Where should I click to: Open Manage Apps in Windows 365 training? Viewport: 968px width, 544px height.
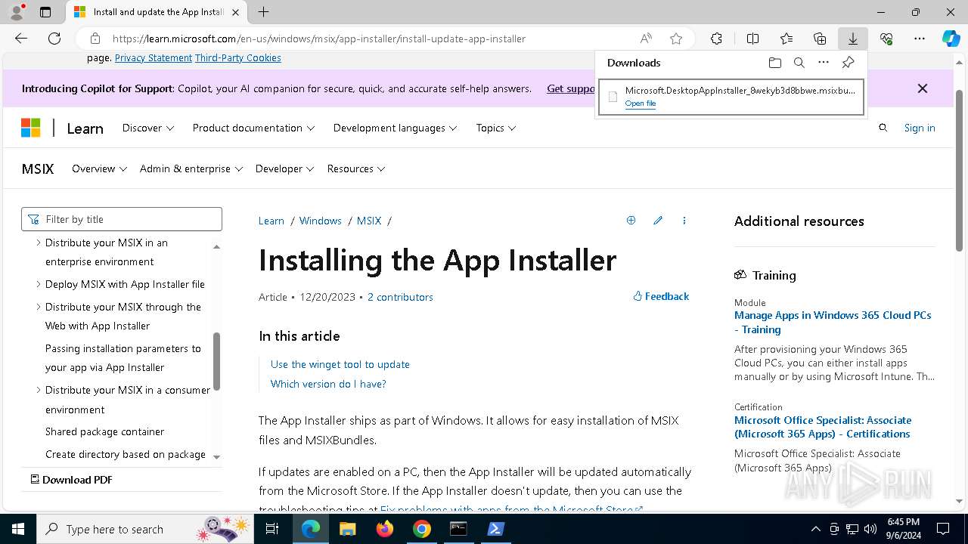[833, 322]
